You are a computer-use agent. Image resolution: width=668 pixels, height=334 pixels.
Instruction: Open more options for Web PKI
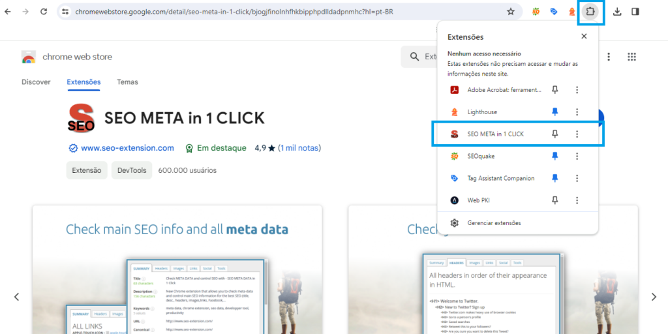(x=577, y=200)
